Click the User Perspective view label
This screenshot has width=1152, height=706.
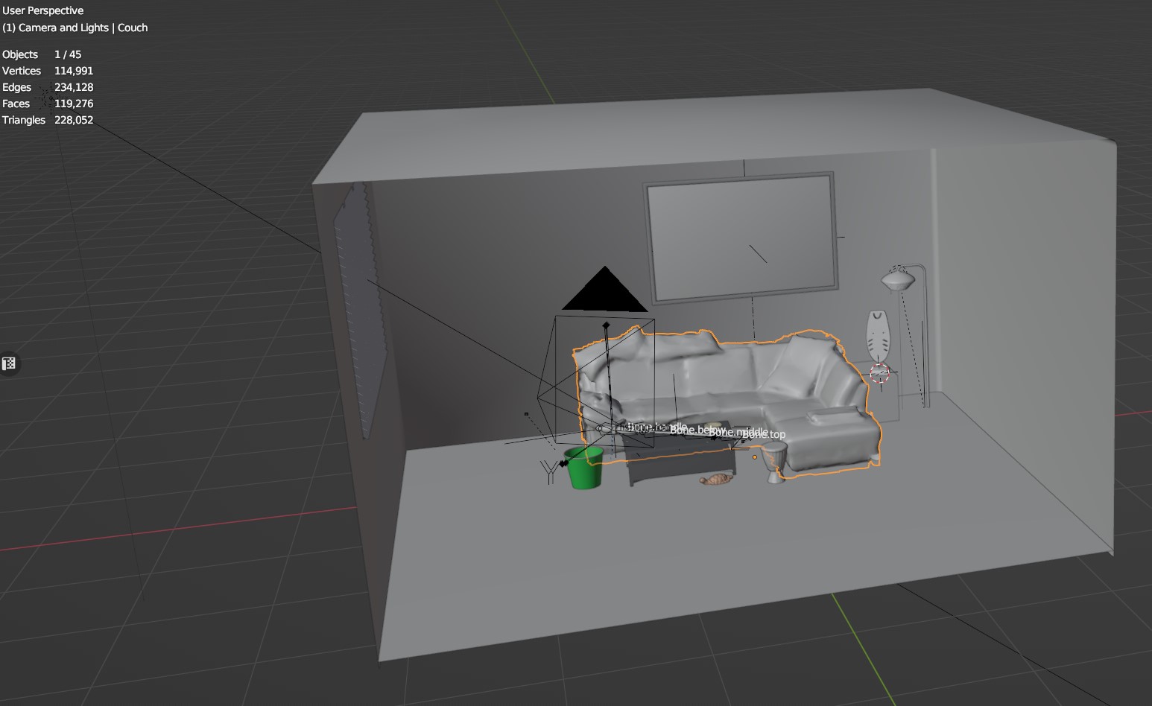pyautogui.click(x=43, y=10)
